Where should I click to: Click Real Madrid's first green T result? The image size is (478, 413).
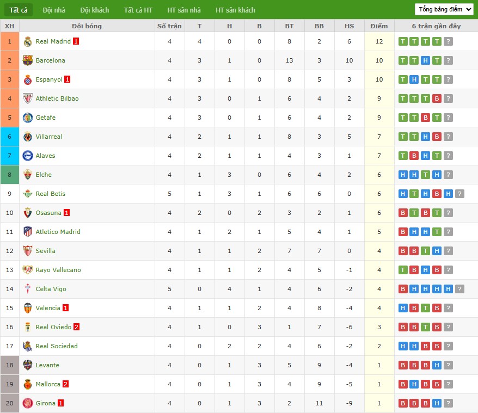tap(403, 41)
